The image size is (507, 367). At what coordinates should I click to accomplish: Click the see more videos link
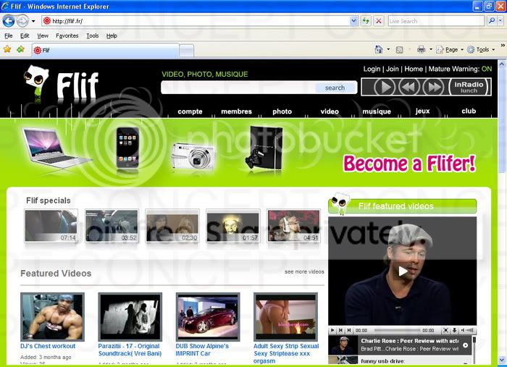pos(304,271)
